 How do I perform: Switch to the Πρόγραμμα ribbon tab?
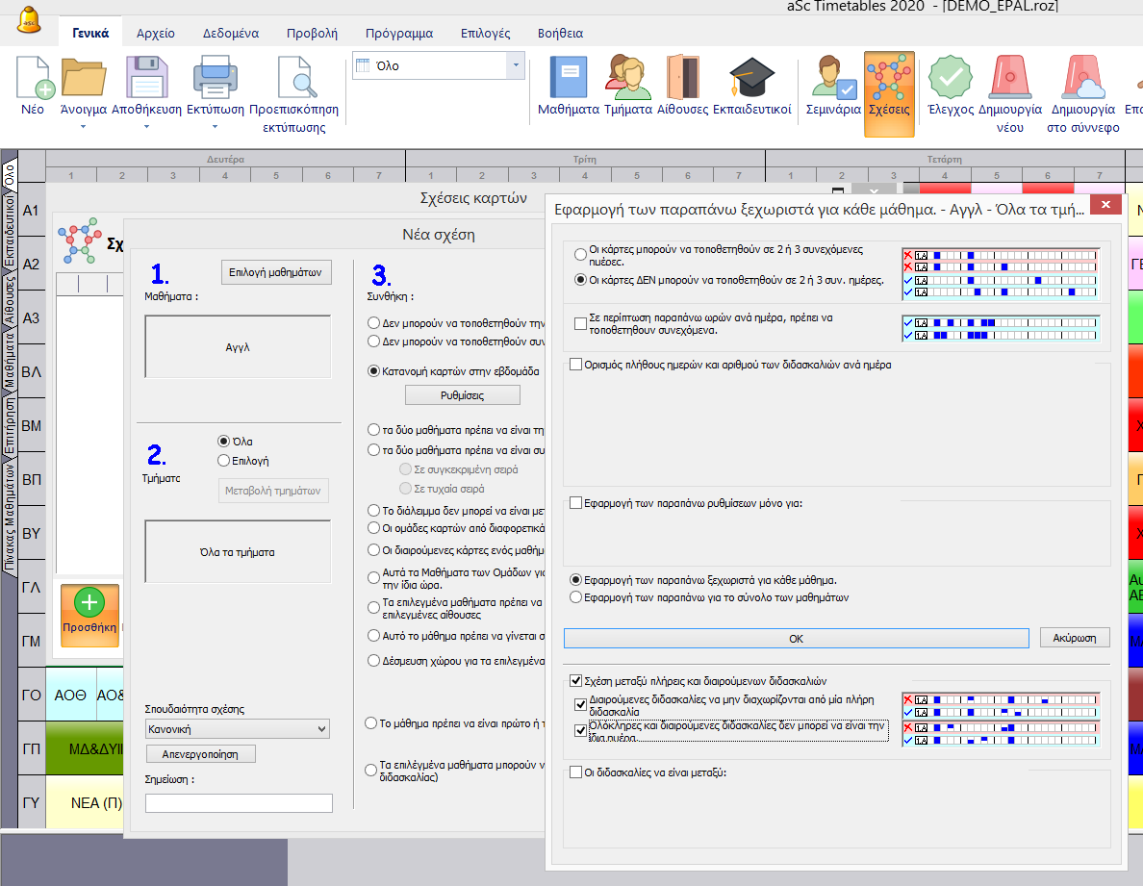point(398,33)
